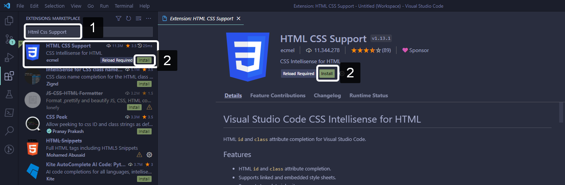Click the v1.13.1 version badge

pyautogui.click(x=381, y=39)
